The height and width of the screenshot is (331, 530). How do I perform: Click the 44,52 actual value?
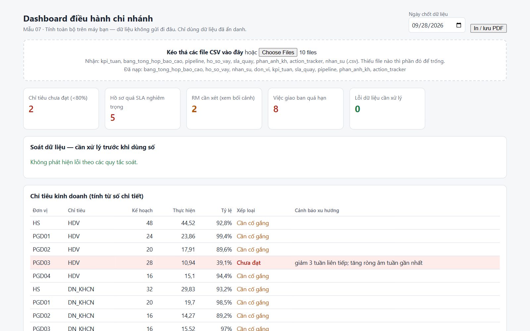[x=188, y=223]
